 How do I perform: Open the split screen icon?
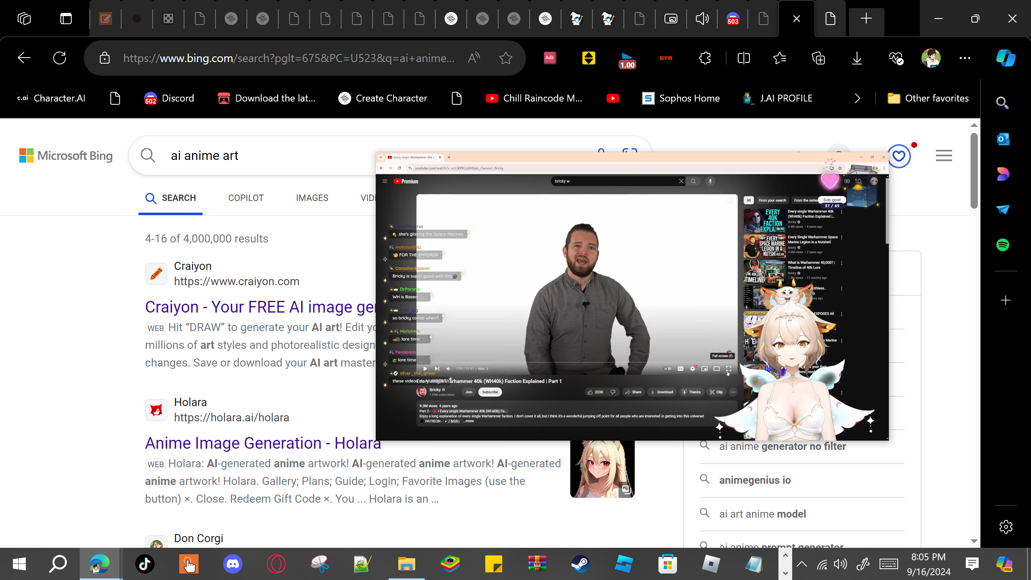pos(743,58)
